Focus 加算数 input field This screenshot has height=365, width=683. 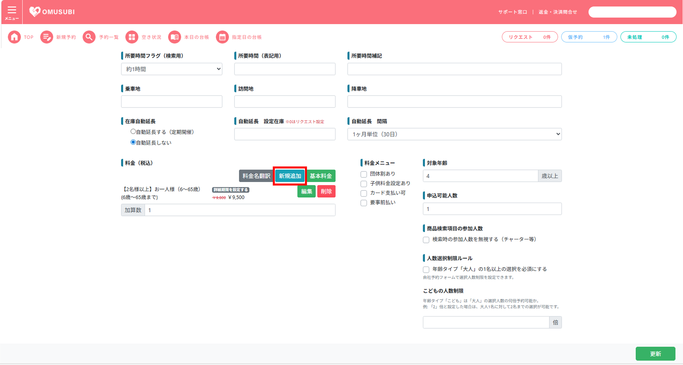(x=240, y=210)
